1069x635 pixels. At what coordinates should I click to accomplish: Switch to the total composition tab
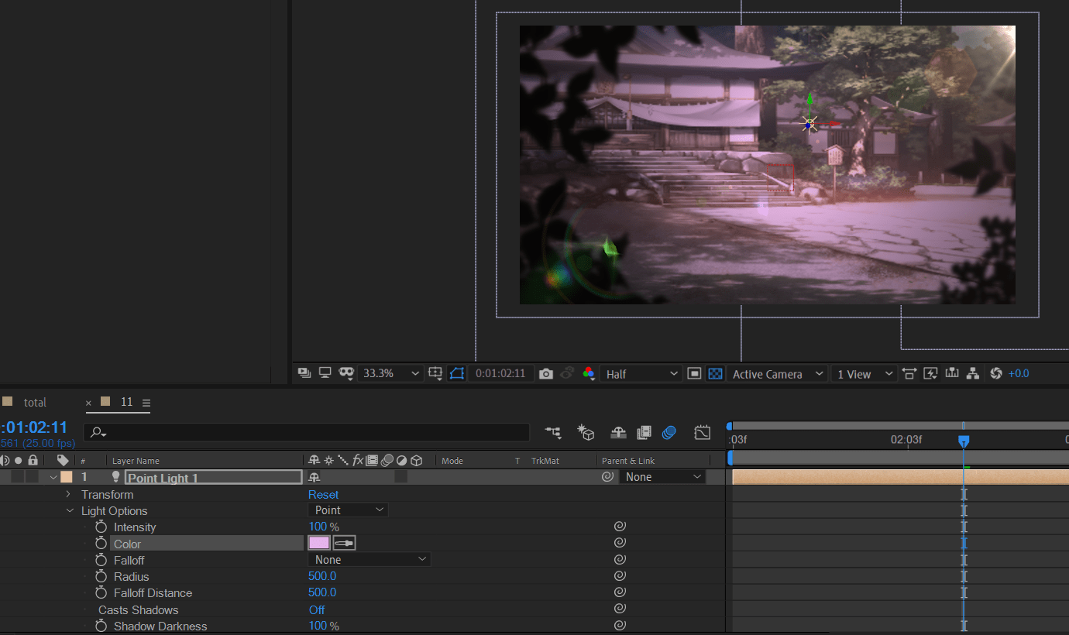point(35,403)
